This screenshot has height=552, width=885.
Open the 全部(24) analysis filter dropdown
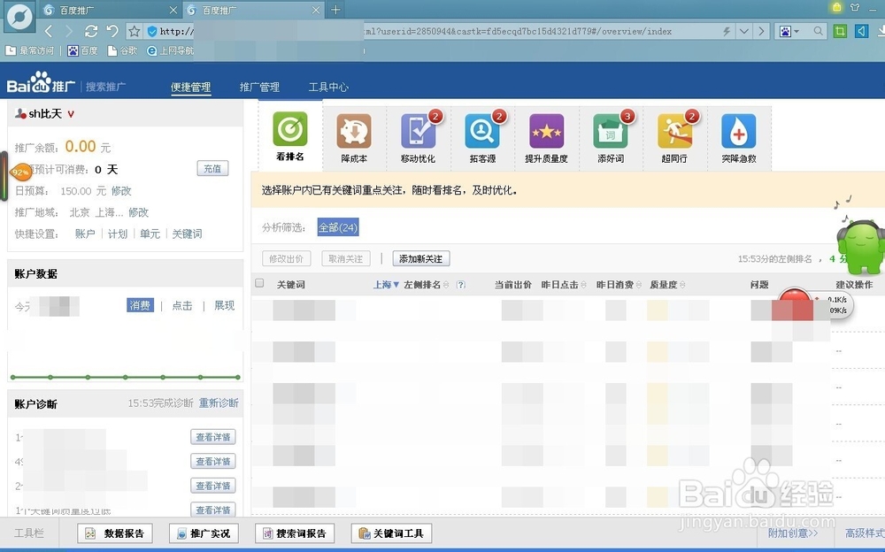pos(337,227)
